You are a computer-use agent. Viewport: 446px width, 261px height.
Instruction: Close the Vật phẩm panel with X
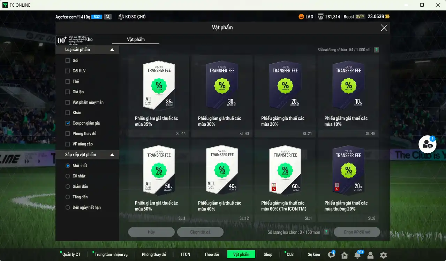coord(384,28)
